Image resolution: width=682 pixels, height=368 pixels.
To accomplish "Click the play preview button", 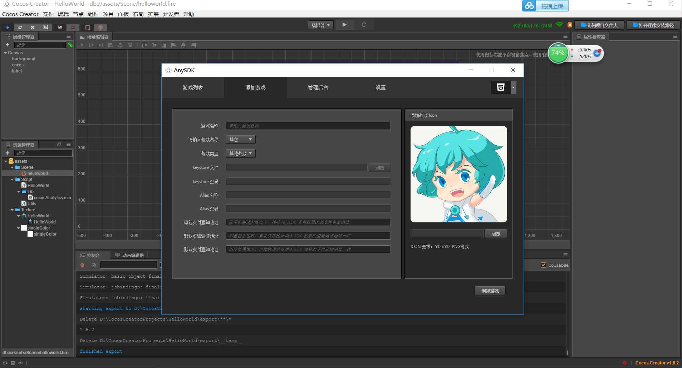I will tap(344, 25).
